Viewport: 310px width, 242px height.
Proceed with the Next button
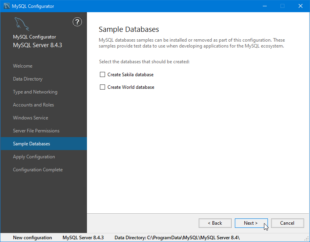point(251,223)
